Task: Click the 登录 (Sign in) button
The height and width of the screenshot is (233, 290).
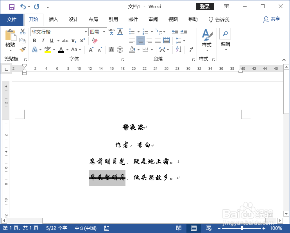Action: pos(204,7)
